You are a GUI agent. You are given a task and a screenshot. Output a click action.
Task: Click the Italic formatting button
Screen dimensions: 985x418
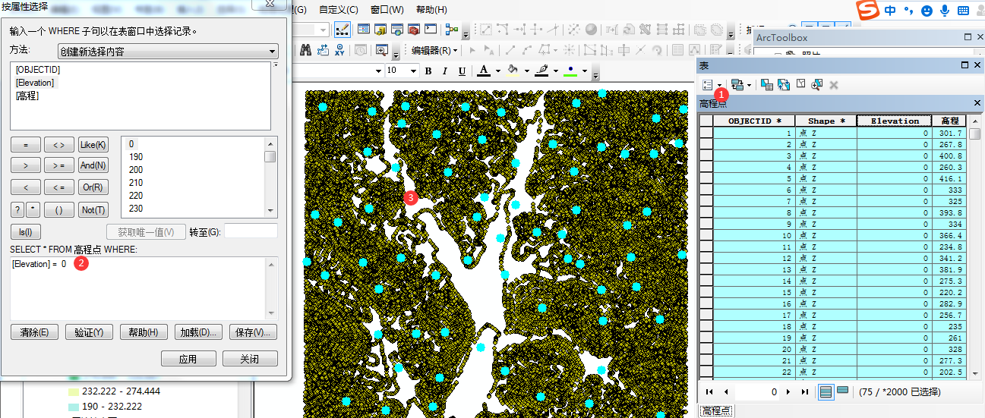[x=445, y=71]
